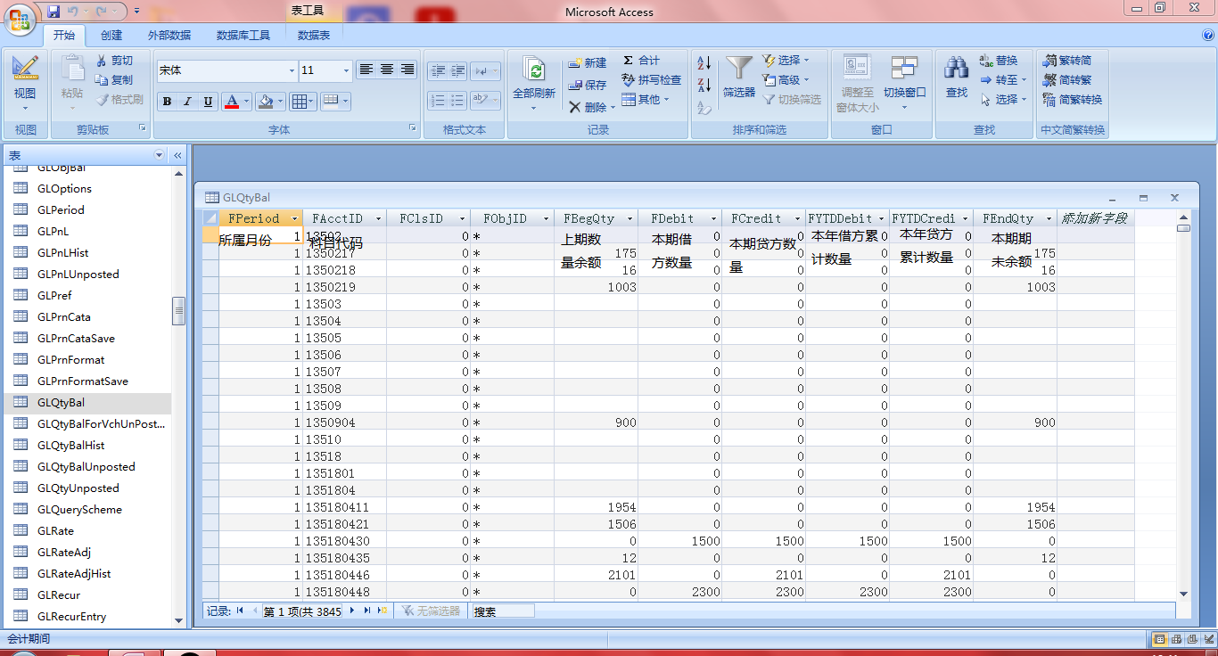Viewport: 1218px width, 656px height.
Task: Click the 筛选器 filter funnel icon
Action: coord(738,68)
